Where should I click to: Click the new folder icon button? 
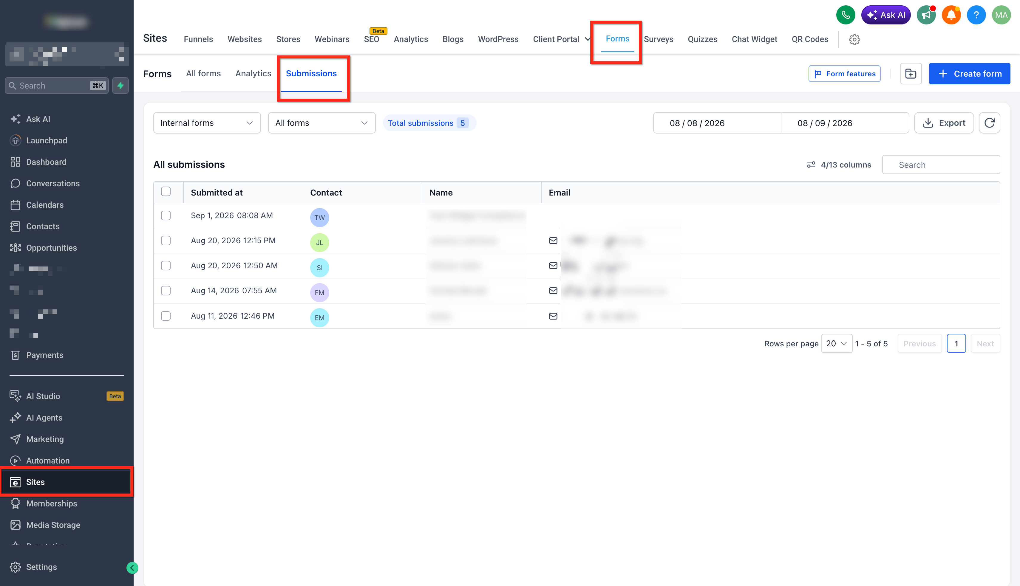pyautogui.click(x=911, y=74)
